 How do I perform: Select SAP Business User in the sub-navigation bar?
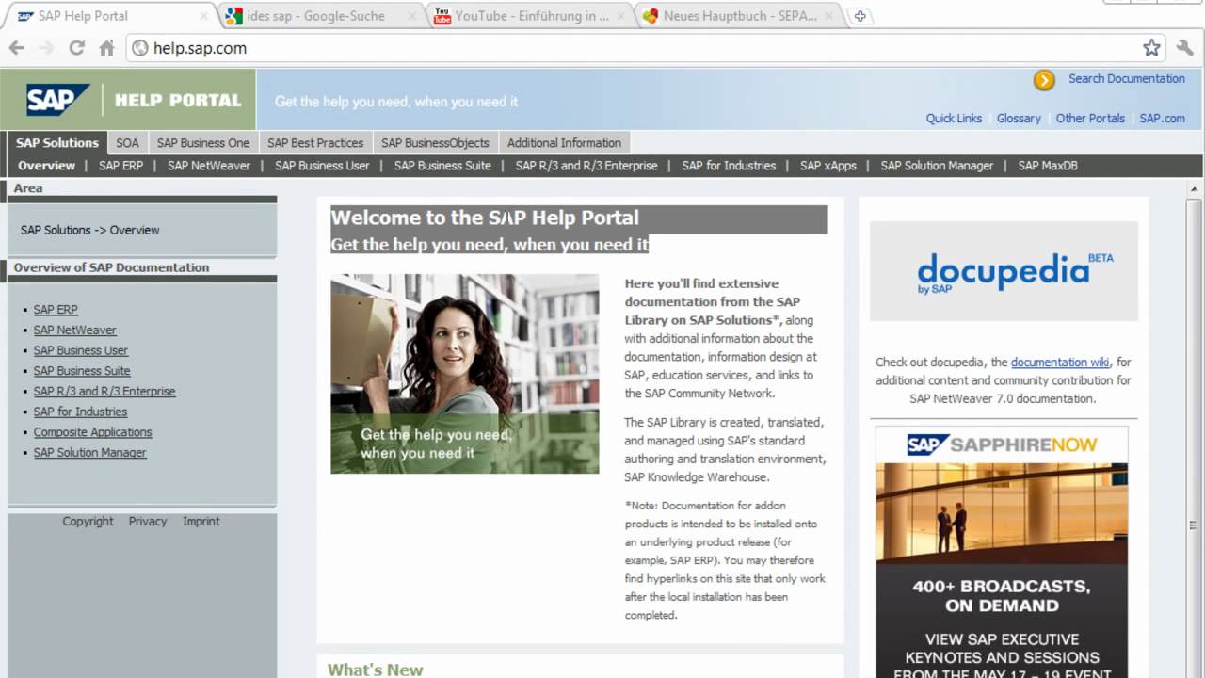coord(322,166)
